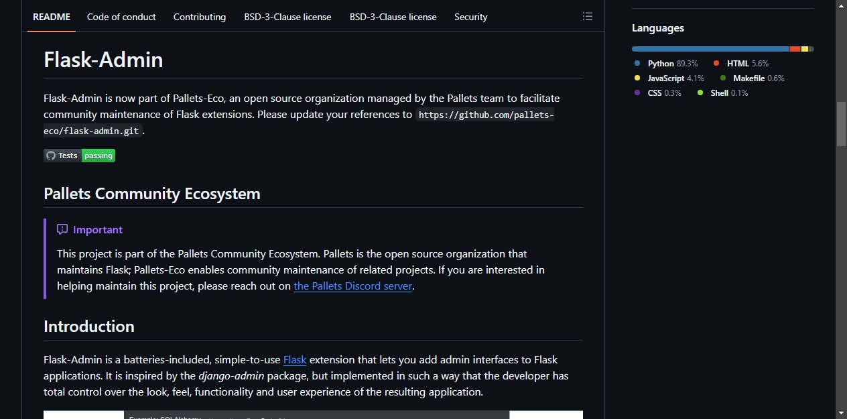
Task: Click the Shell language green dot
Action: [x=700, y=93]
